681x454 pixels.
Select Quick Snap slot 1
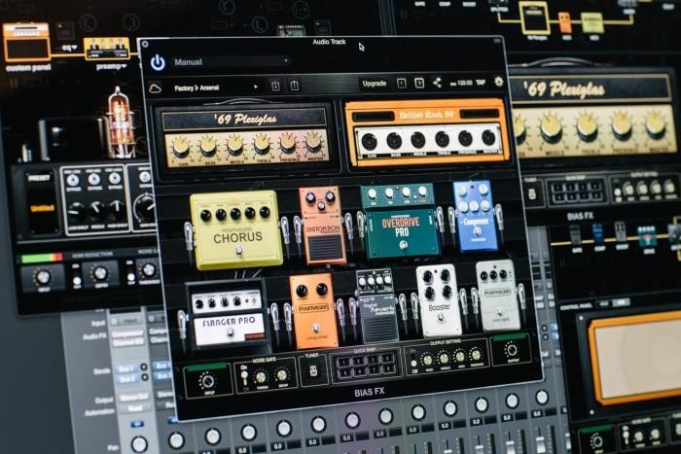pyautogui.click(x=344, y=361)
